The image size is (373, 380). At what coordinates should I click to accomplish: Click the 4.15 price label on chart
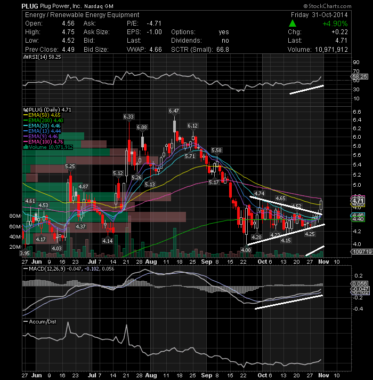[x=286, y=240]
